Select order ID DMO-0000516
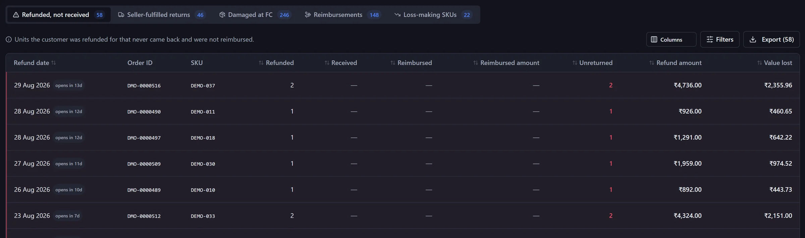This screenshot has width=805, height=238. [144, 86]
